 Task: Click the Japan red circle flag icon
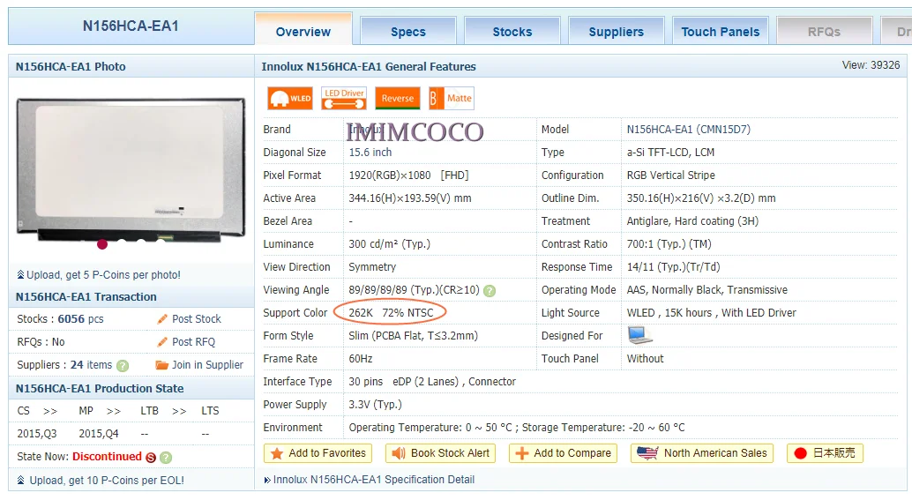[800, 453]
